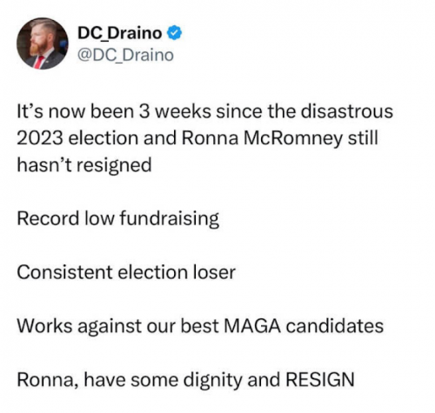This screenshot has height=413, width=435.
Task: Click the phrase '2023 election'
Action: 77,138
